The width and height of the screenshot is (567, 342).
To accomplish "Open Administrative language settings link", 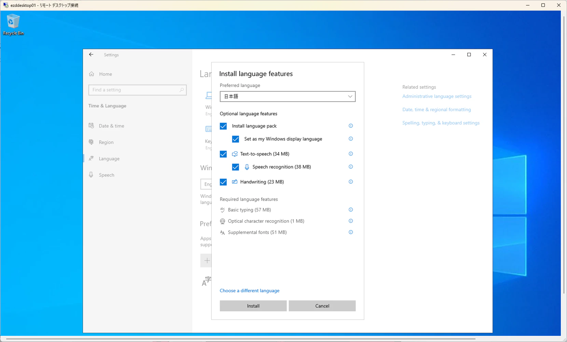I will click(x=437, y=96).
